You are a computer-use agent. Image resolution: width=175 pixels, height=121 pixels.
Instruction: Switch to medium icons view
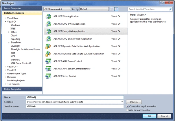pyautogui.click(x=116, y=9)
